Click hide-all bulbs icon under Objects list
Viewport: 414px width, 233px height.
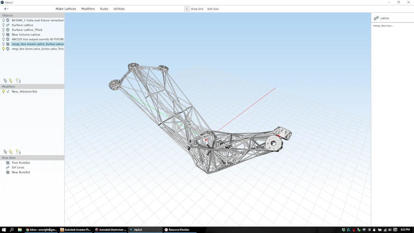click(5, 81)
